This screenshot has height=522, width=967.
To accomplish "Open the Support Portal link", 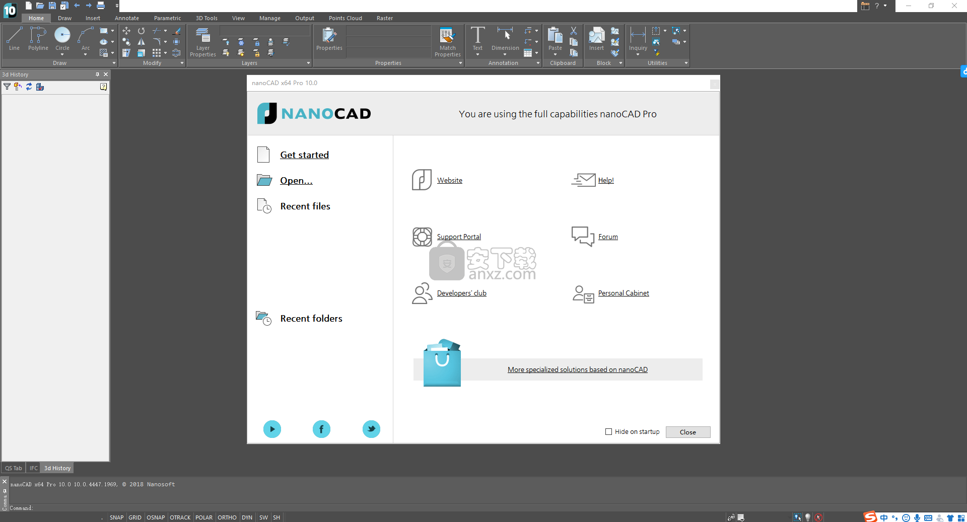I will click(x=459, y=237).
